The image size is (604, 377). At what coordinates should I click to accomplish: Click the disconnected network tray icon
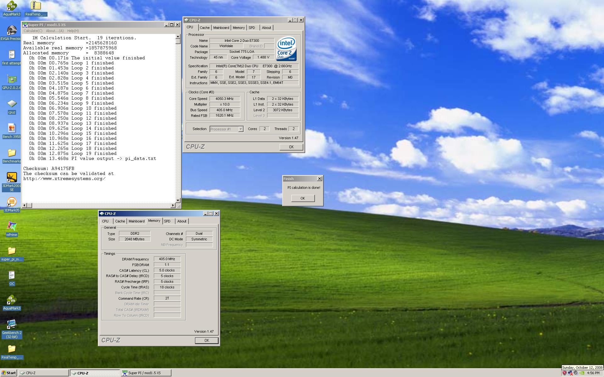pos(570,373)
